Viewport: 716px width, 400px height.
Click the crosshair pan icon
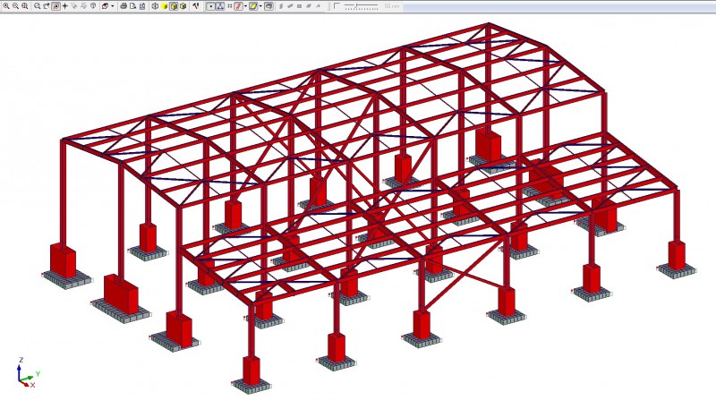point(64,6)
